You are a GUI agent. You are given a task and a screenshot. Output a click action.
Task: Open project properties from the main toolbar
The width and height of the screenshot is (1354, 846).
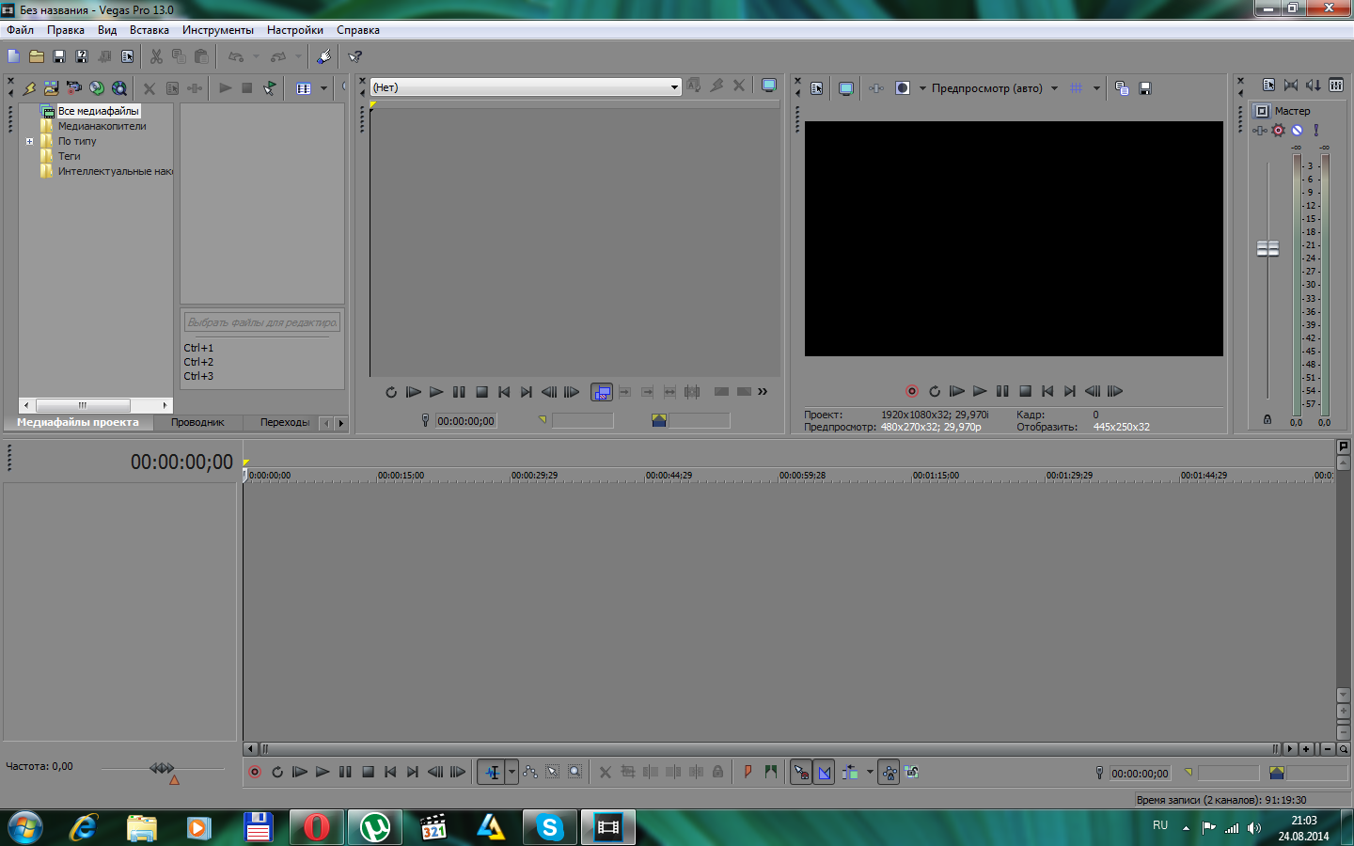click(128, 57)
